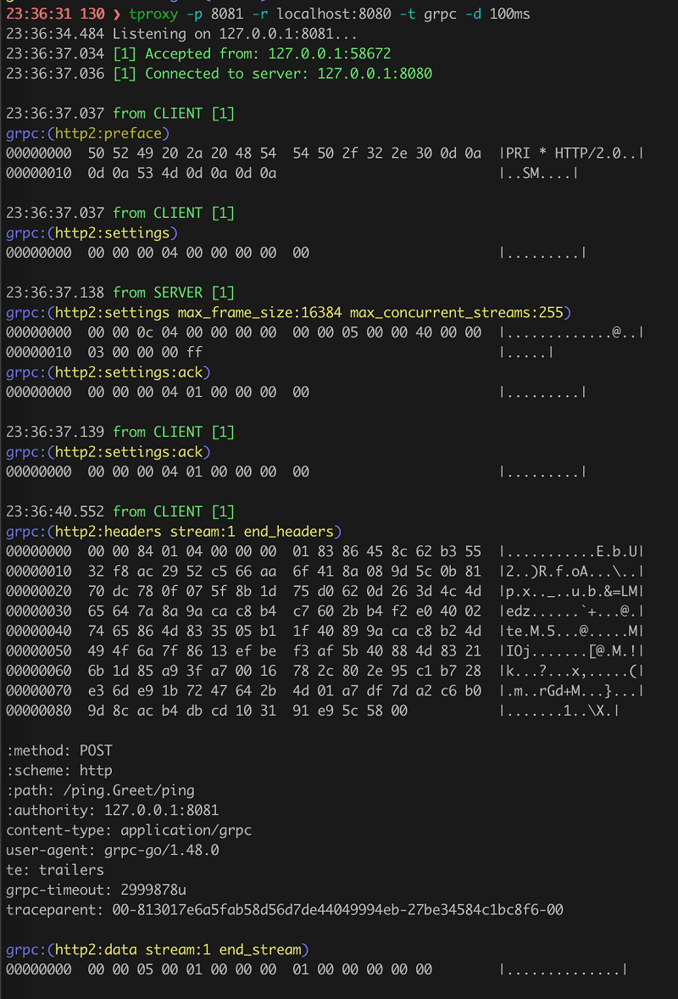Click the -p port flag in command
678x999 pixels.
[195, 14]
